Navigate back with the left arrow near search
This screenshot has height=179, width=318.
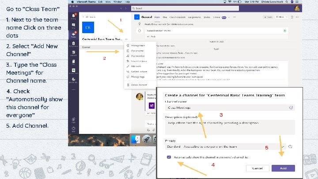121,8
